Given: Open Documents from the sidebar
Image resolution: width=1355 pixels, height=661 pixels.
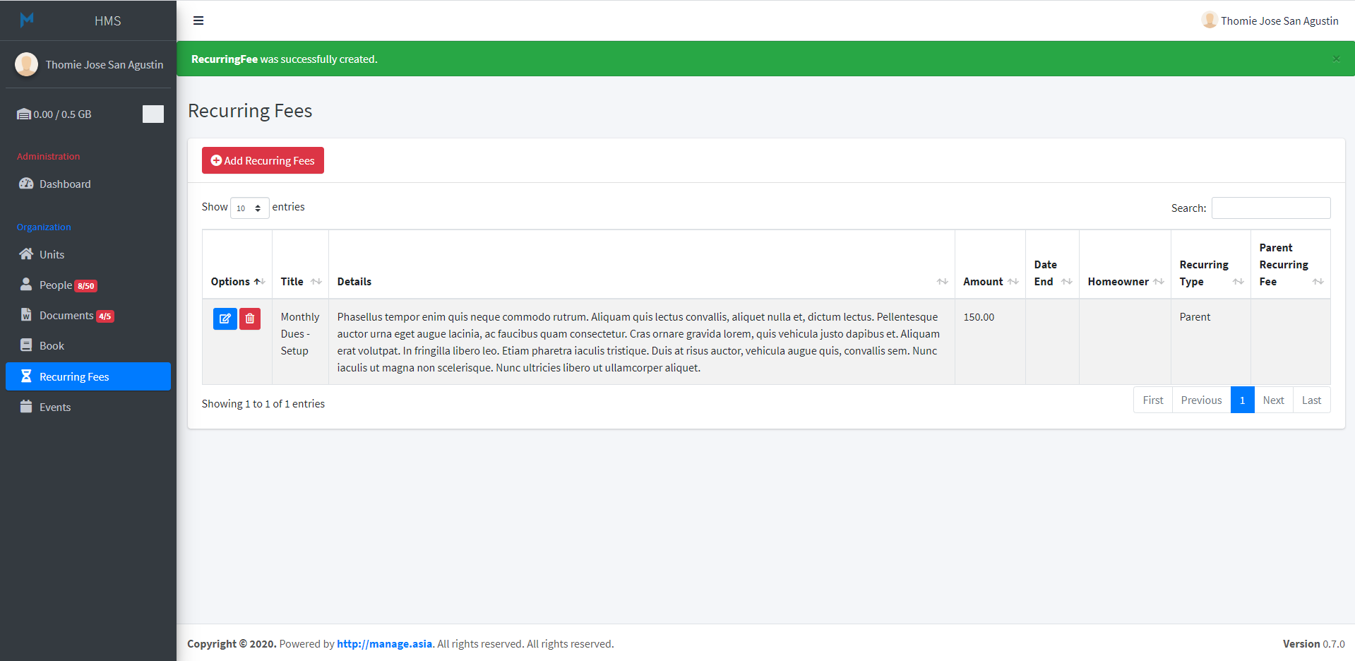Looking at the screenshot, I should click(66, 315).
